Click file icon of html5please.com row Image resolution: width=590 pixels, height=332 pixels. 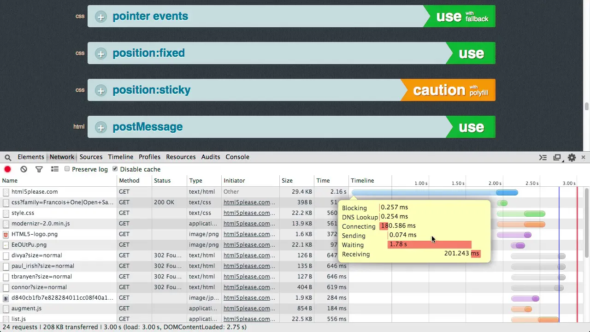(x=6, y=192)
